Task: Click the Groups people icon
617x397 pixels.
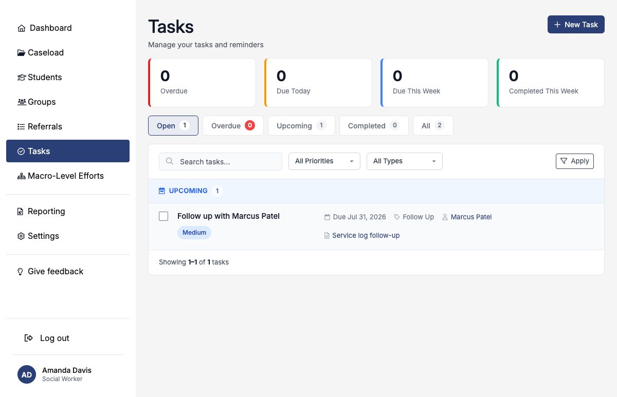Action: (21, 102)
